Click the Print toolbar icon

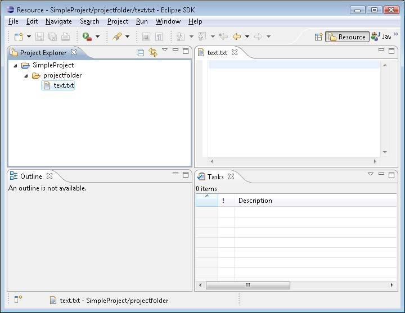(x=65, y=37)
